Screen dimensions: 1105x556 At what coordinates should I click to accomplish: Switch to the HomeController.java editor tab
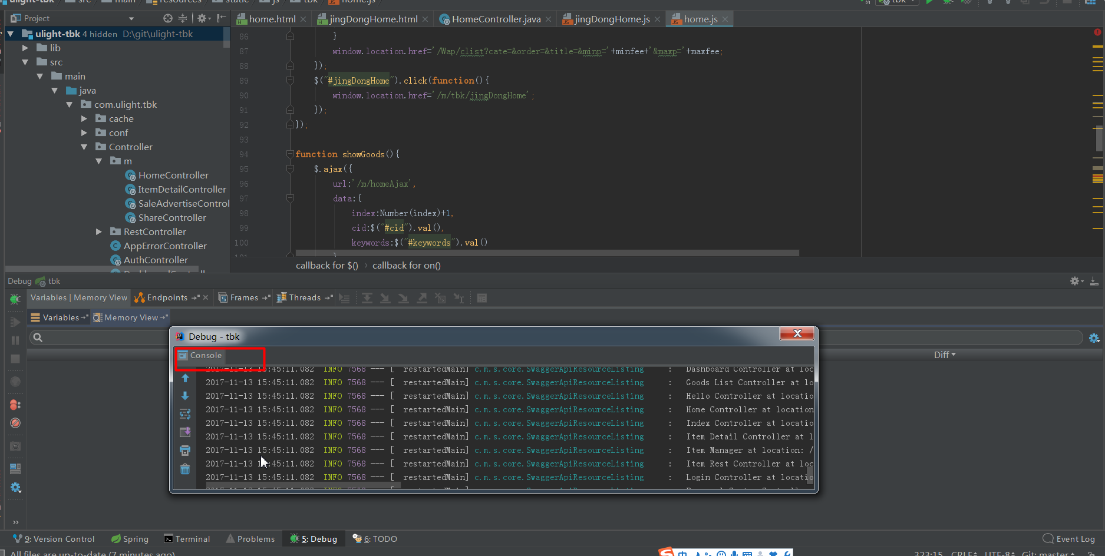(495, 18)
